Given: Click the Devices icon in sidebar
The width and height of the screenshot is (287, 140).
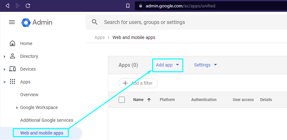Looking at the screenshot, I should tap(12, 69).
